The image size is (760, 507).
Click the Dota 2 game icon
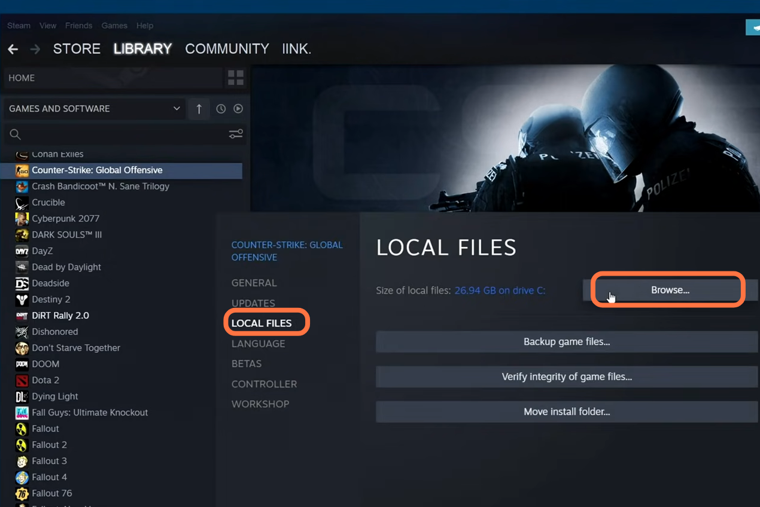[x=22, y=380]
